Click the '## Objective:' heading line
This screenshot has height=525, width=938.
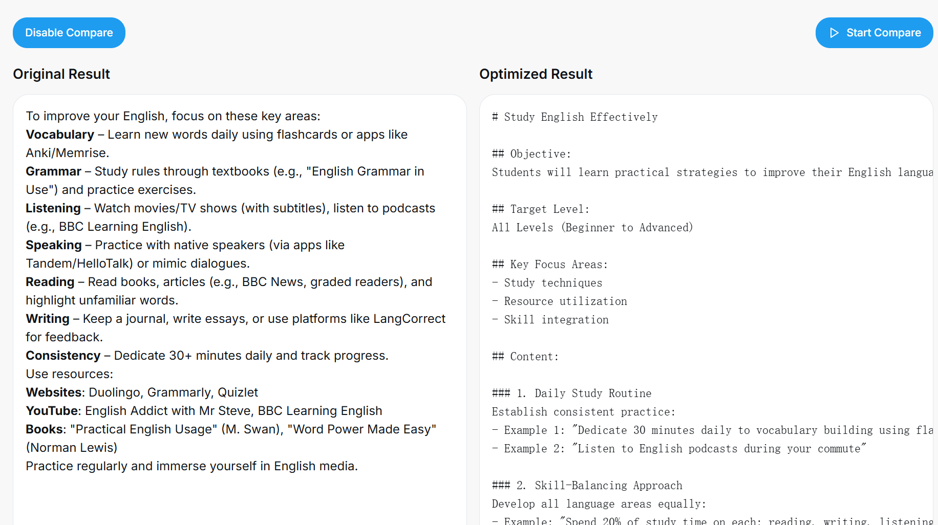(x=531, y=154)
